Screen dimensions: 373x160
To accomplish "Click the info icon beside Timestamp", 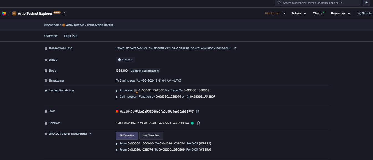I will point(46,81).
